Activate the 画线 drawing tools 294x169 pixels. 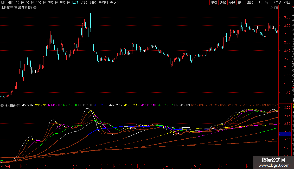(x=250, y=2)
